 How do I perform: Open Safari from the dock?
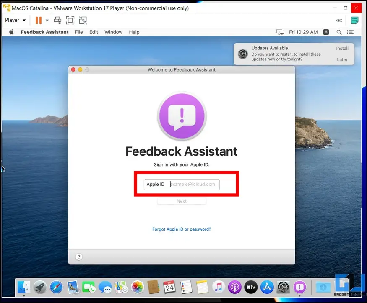pos(56,287)
